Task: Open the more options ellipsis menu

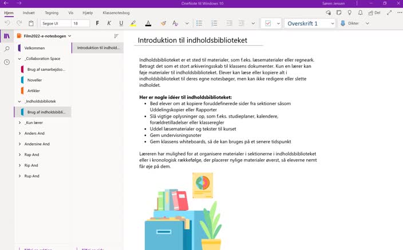Action: (400, 13)
